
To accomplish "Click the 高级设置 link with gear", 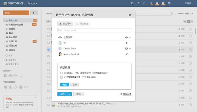I will pos(126,94).
